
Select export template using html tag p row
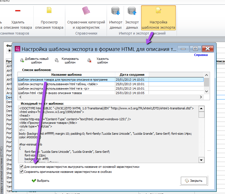point(111,89)
